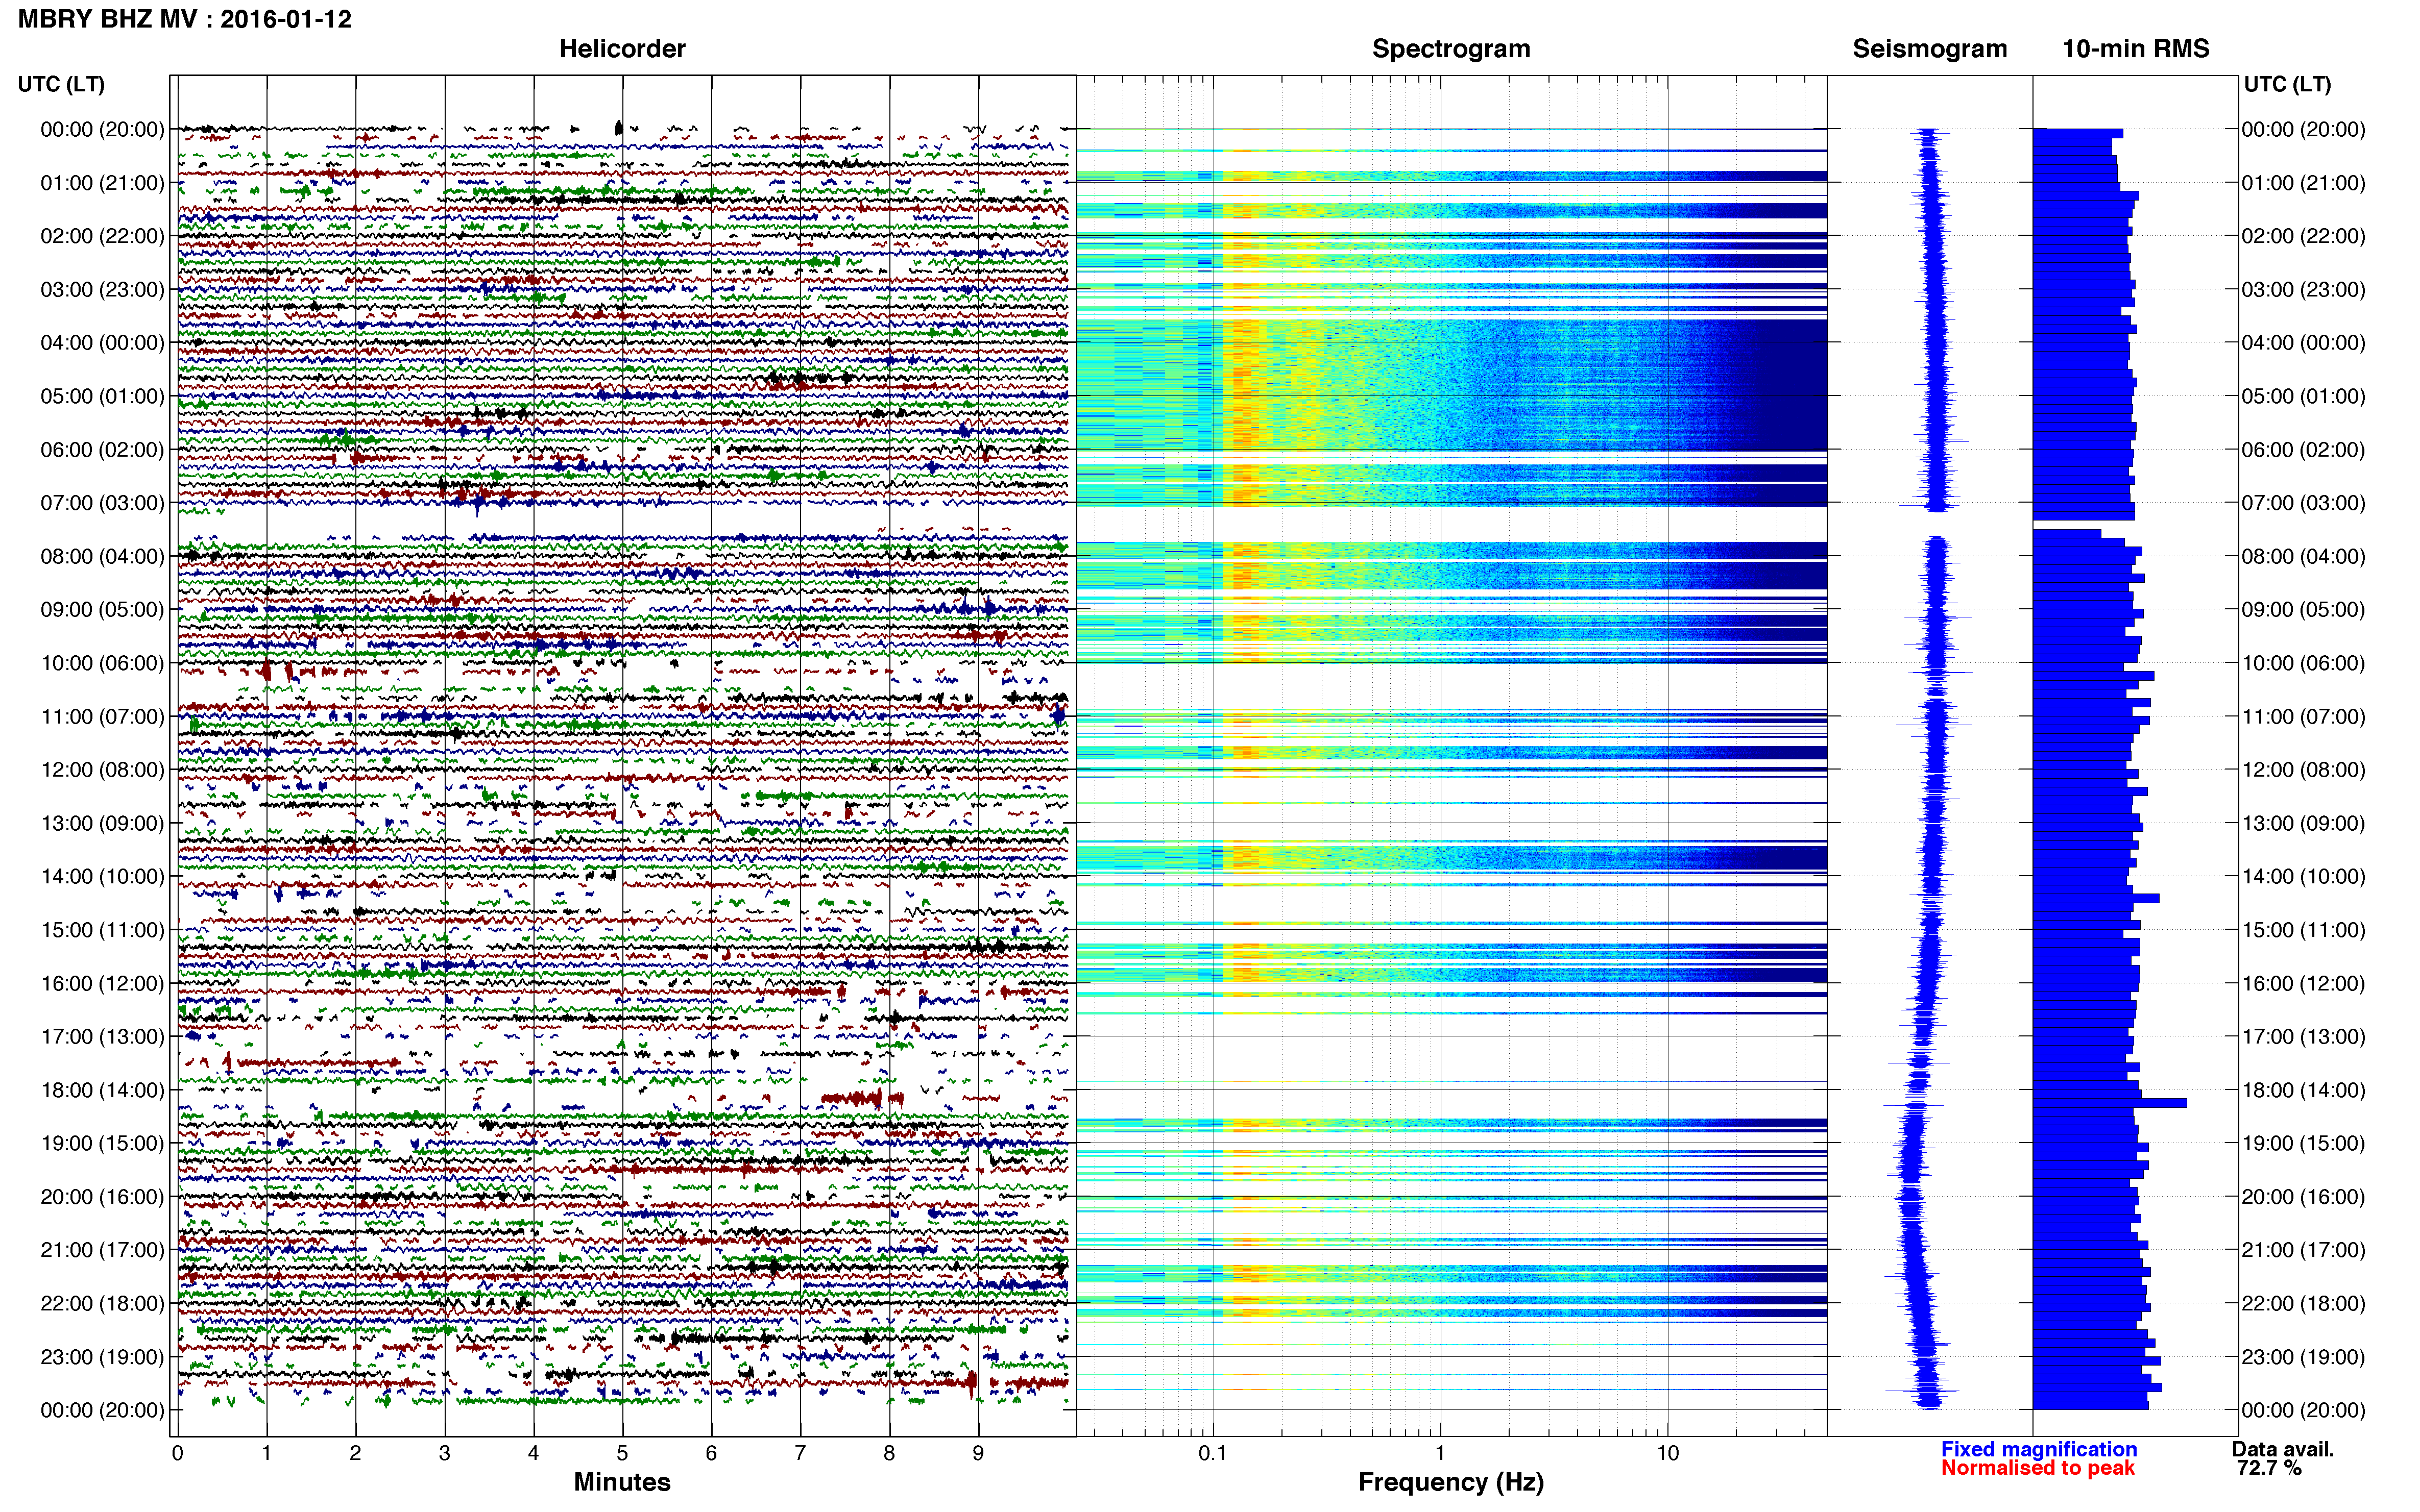The image size is (2420, 1512).
Task: Click helicorder-side time label '02:00 (22:00)'
Action: pos(102,236)
